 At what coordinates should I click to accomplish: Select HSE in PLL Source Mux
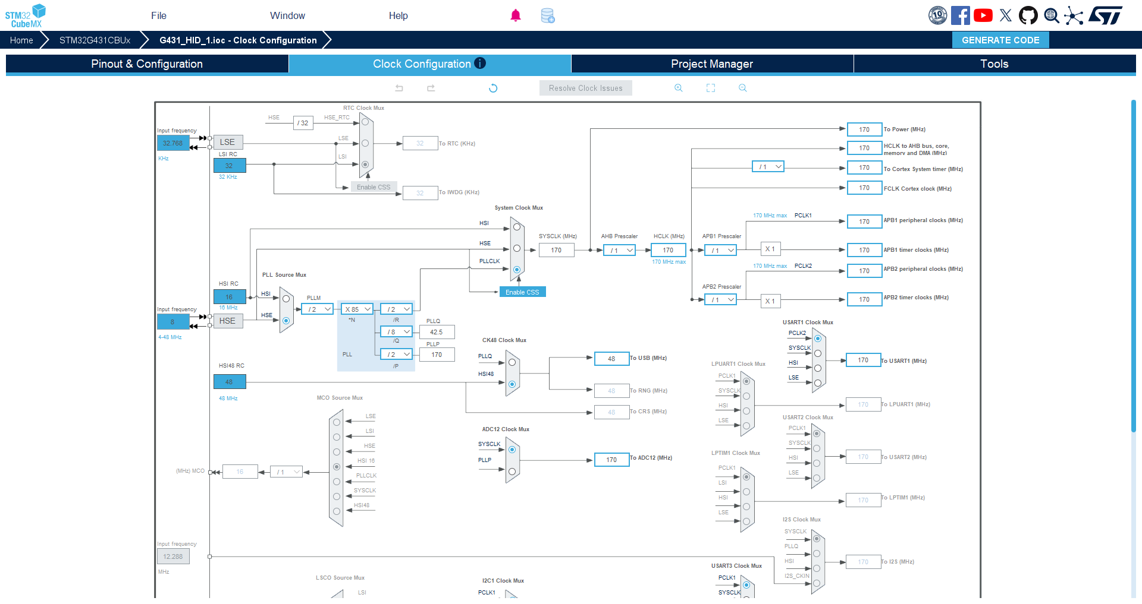[286, 321]
